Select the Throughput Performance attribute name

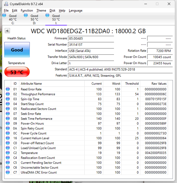[38, 94]
